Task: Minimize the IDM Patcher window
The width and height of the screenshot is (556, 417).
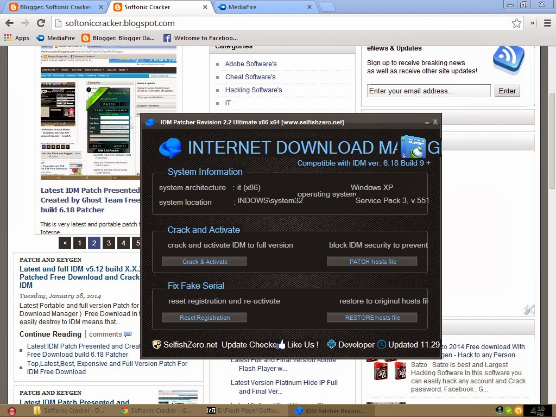Action: [x=427, y=123]
